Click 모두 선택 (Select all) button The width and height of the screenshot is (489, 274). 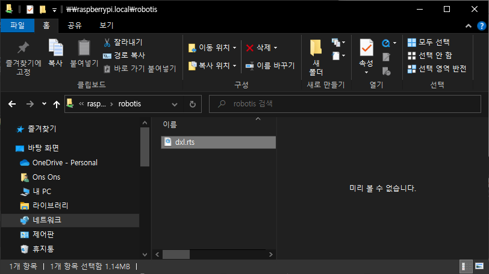click(429, 42)
